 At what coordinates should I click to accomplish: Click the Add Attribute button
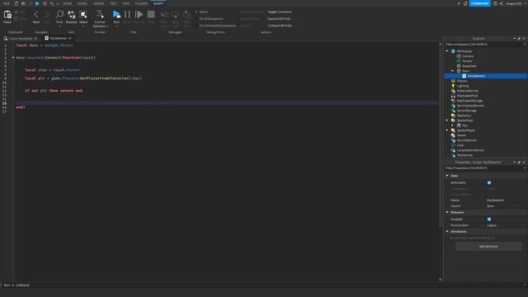488,247
